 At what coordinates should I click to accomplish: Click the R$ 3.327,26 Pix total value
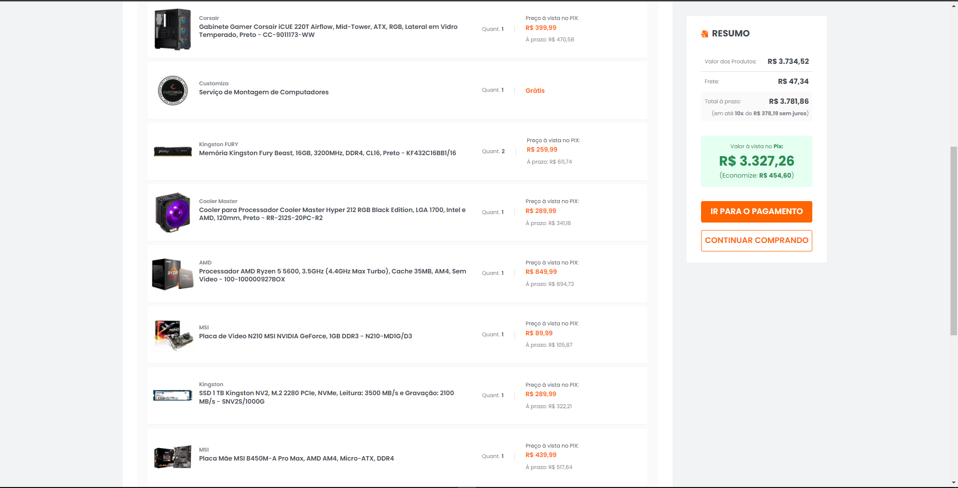[x=756, y=161]
